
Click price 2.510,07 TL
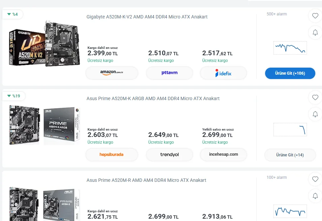[x=163, y=53]
